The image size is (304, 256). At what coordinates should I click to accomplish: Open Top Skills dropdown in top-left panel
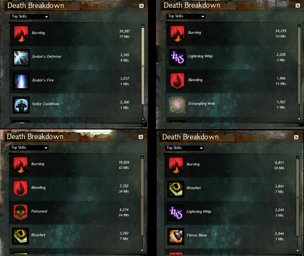click(30, 17)
